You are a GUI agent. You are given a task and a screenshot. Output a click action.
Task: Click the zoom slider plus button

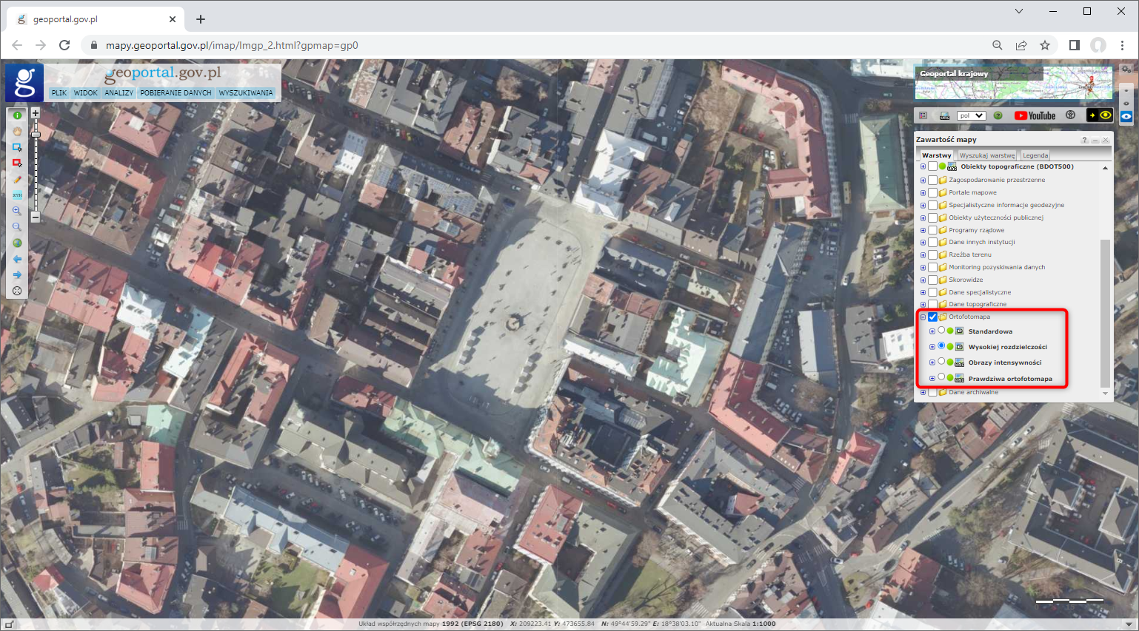point(35,113)
